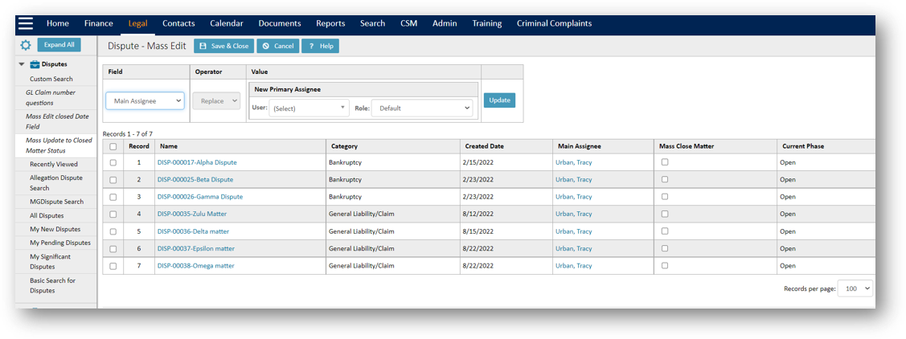Click the Expand All button
This screenshot has width=906, height=339.
tap(59, 45)
